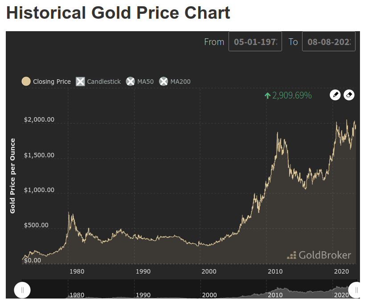Select the eraser tool
Screen dimensions: 368x307
349,95
